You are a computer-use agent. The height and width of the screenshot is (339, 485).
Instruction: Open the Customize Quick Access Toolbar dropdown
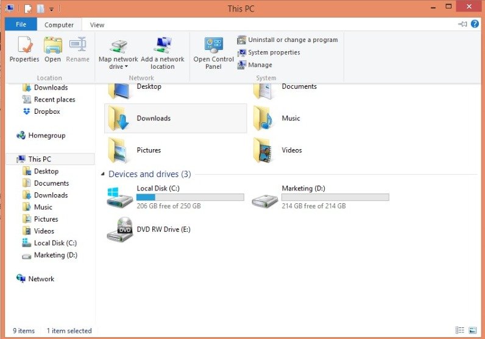tap(51, 9)
